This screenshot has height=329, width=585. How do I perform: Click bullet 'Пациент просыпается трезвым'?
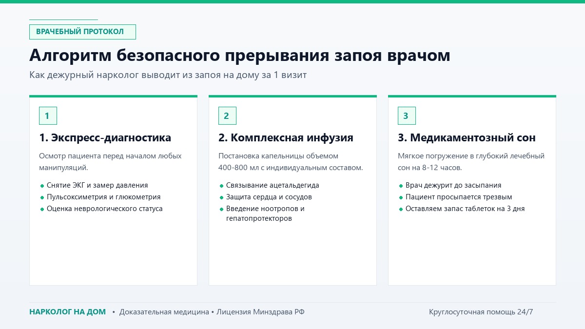[459, 197]
